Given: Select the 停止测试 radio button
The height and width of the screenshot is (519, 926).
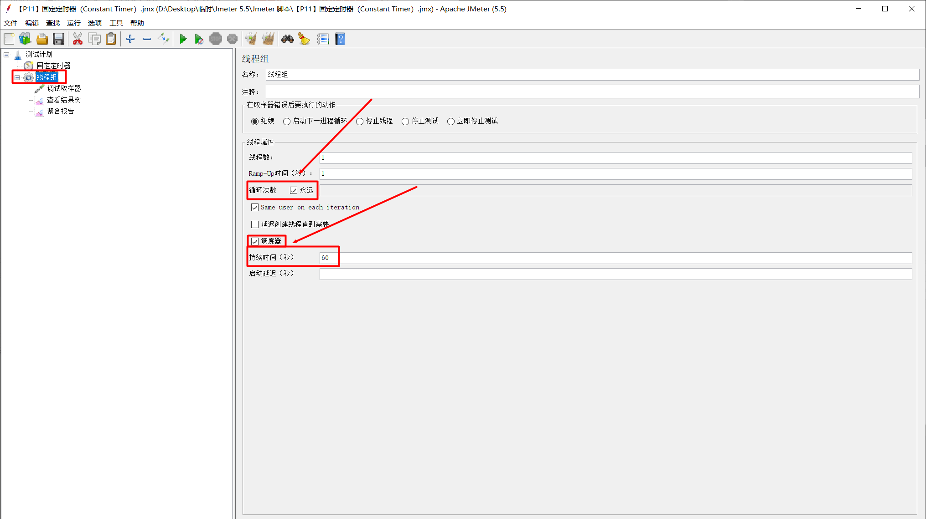Looking at the screenshot, I should [x=405, y=122].
